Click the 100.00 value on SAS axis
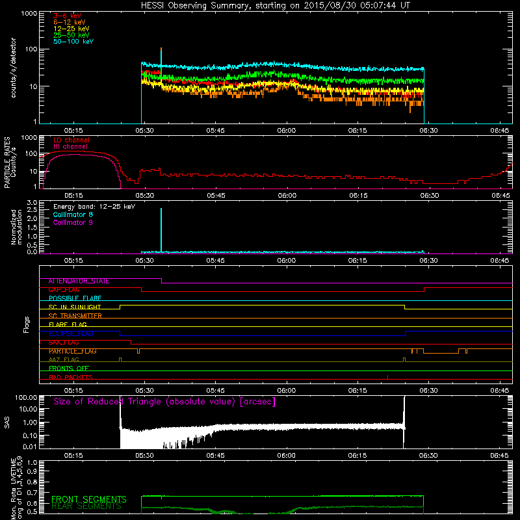The width and height of the screenshot is (520, 520). point(26,398)
